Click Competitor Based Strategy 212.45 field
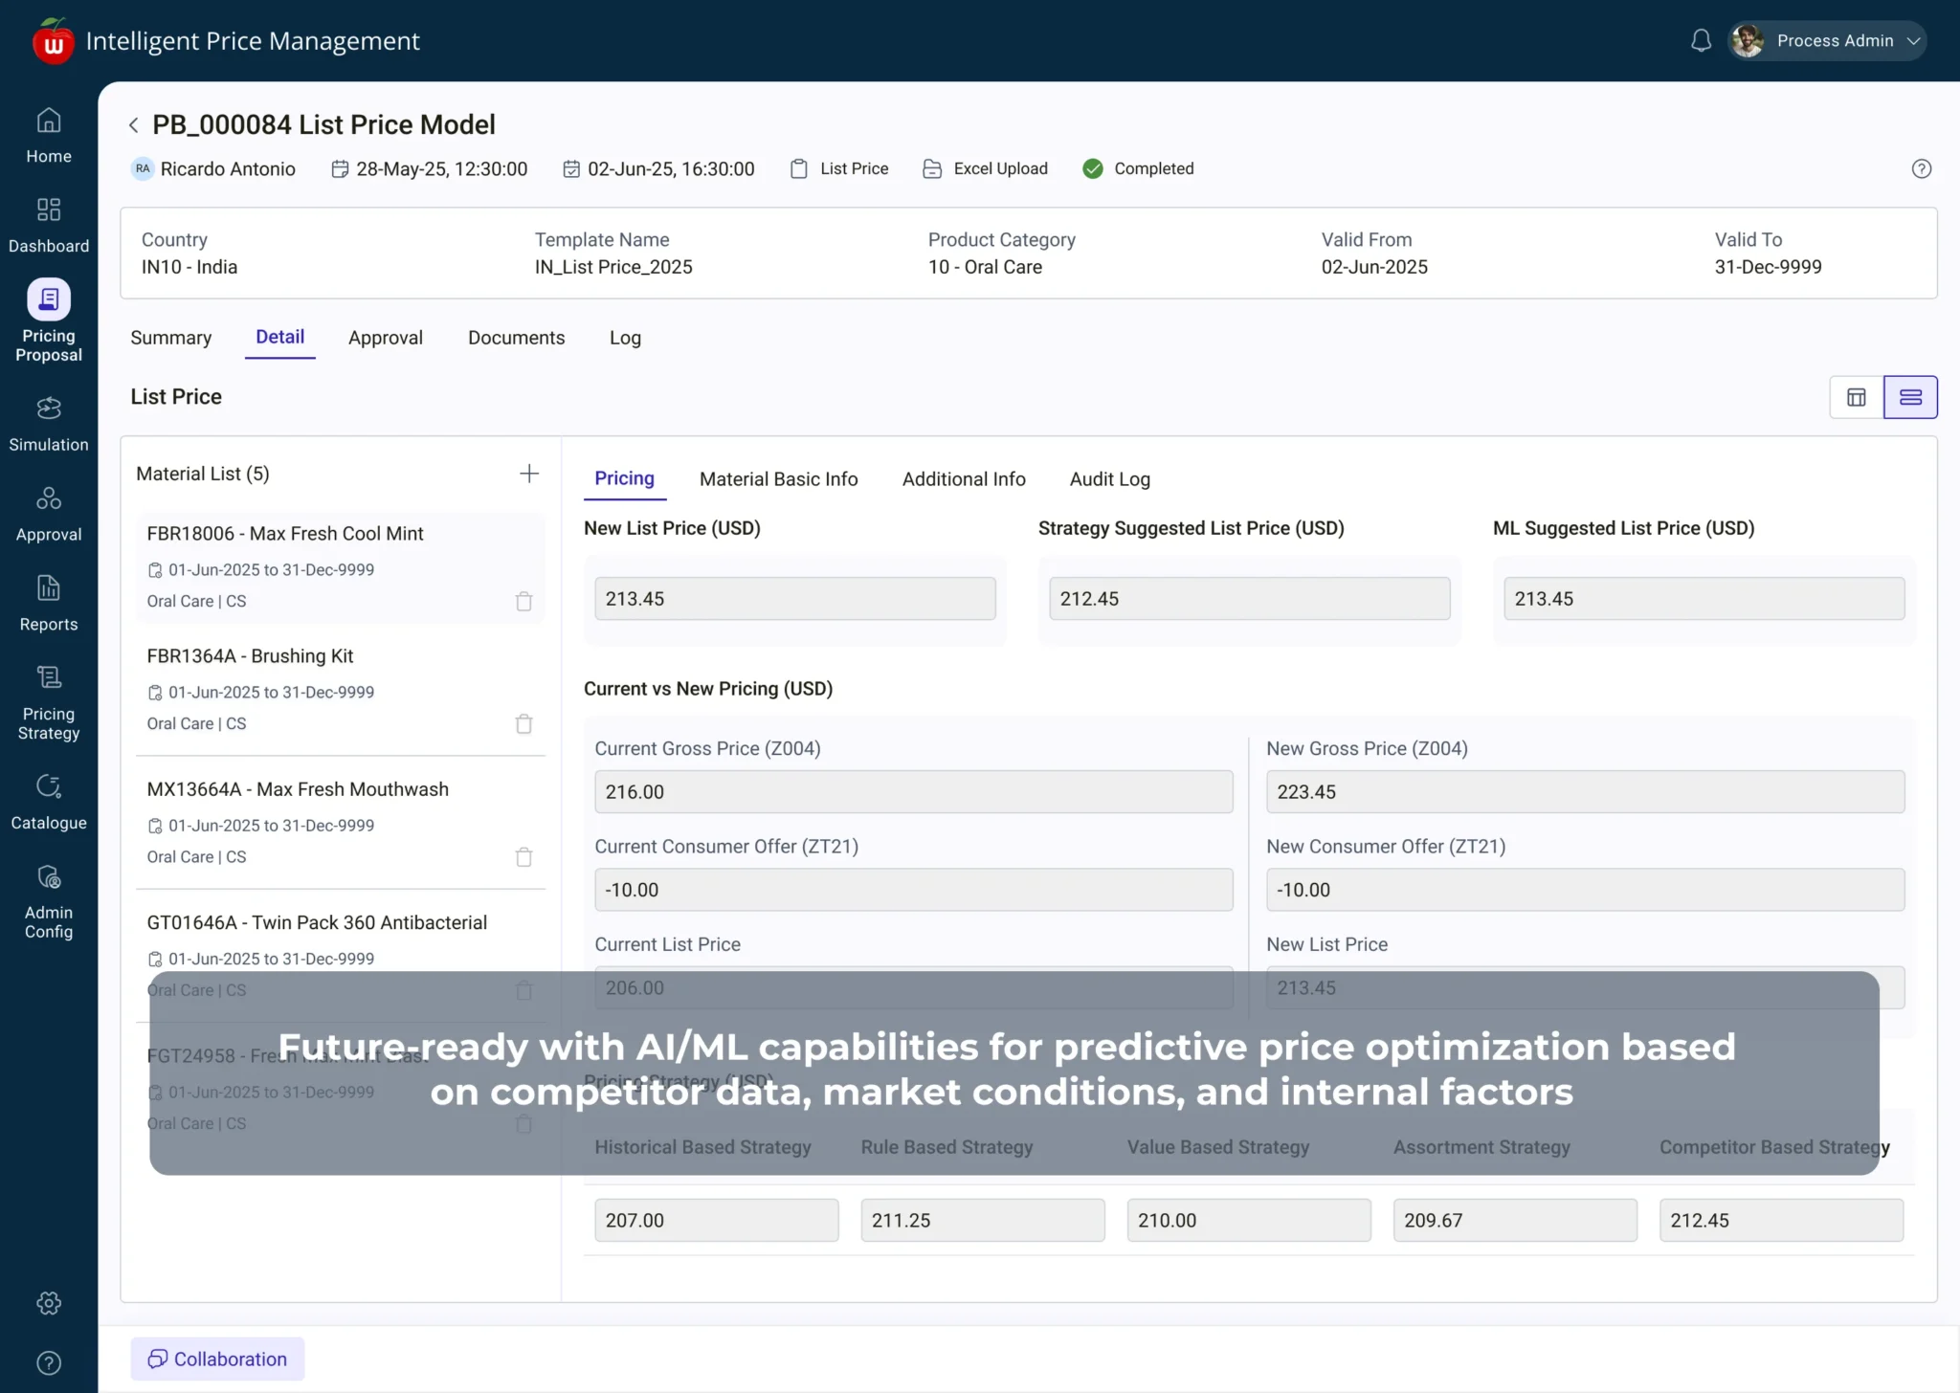 click(x=1781, y=1221)
